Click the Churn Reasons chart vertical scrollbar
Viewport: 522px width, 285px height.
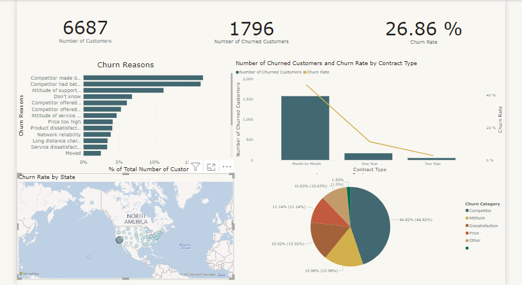pos(232,101)
